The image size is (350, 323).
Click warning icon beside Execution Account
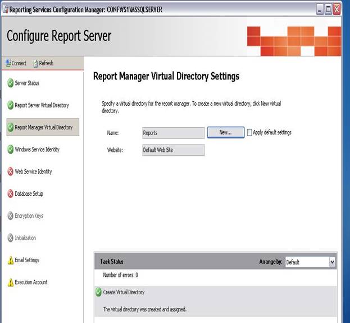point(11,282)
